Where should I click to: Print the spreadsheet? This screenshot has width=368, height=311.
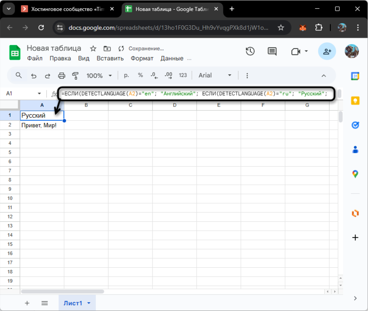pyautogui.click(x=61, y=76)
